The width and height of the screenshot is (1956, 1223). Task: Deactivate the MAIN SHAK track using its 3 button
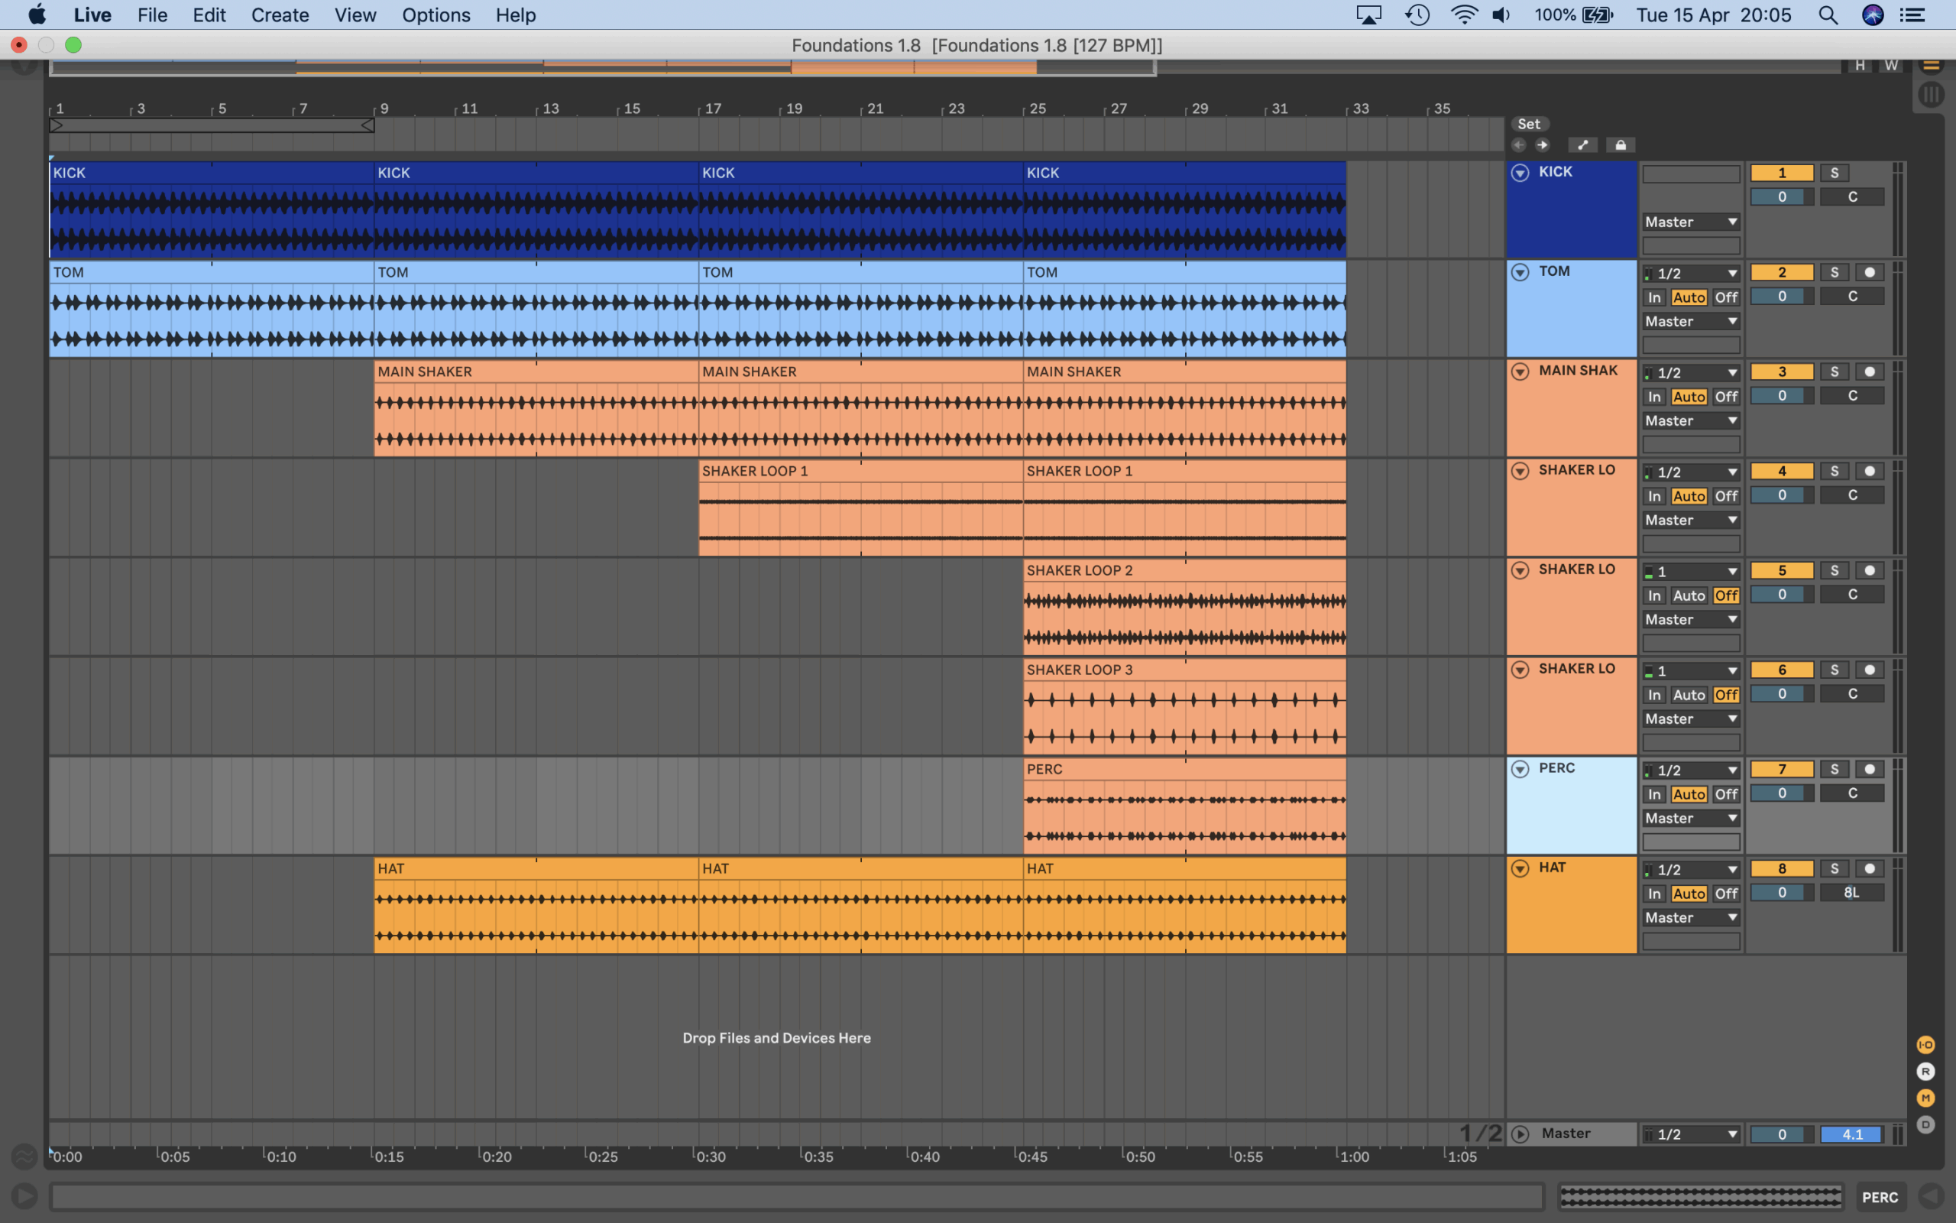pyautogui.click(x=1782, y=372)
